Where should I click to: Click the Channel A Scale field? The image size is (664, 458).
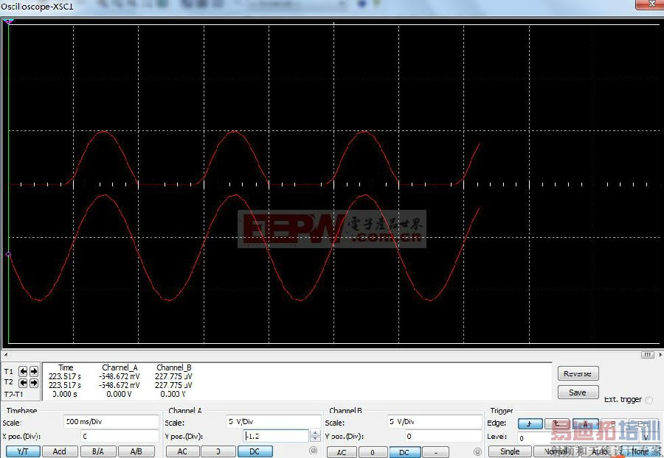coord(273,422)
